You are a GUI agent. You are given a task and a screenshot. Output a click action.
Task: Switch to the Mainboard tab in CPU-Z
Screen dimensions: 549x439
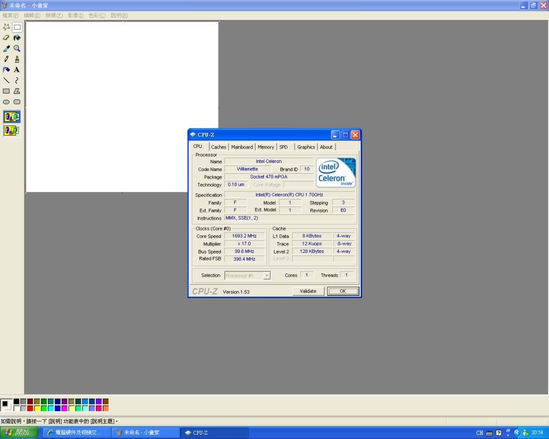(x=242, y=147)
